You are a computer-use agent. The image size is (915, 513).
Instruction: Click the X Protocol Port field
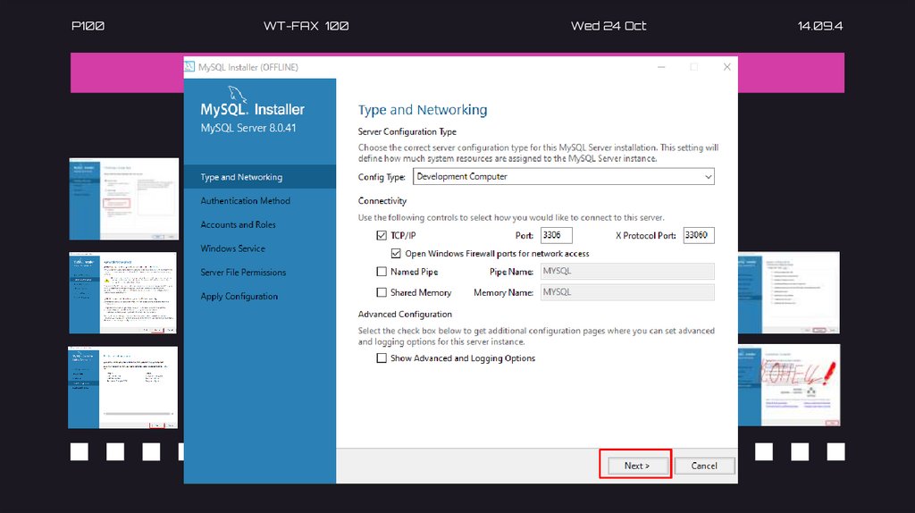(x=699, y=235)
